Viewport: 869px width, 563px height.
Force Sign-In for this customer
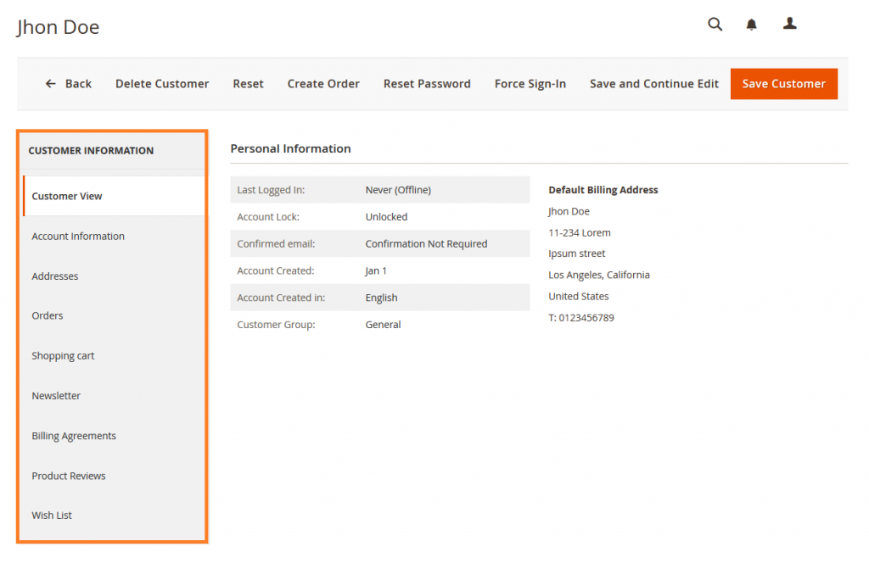[x=530, y=83]
